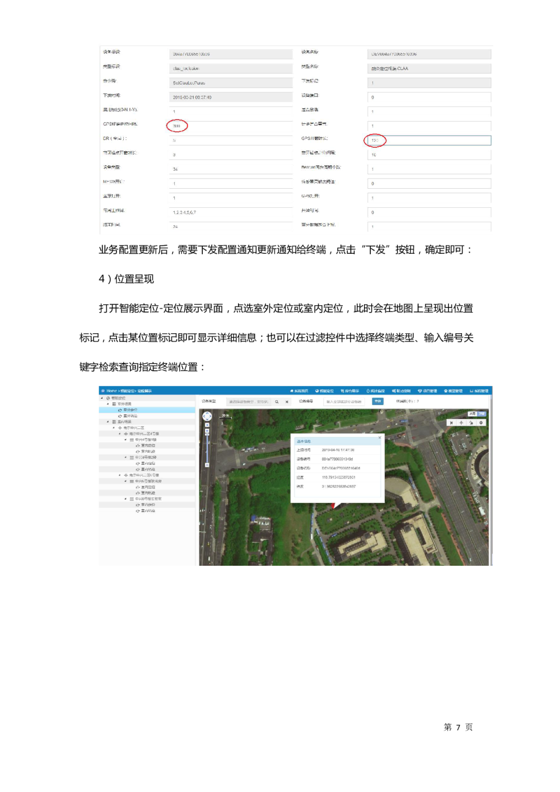The width and height of the screenshot is (560, 792).
Task: Collapse the root 智能定位 tree node
Action: coord(102,398)
